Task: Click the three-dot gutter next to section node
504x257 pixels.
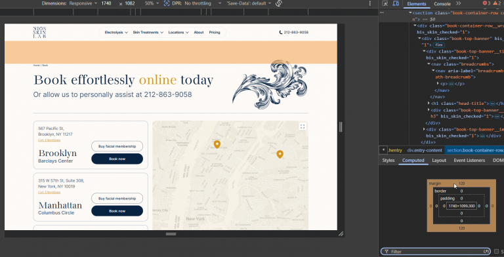Action: 381,12
